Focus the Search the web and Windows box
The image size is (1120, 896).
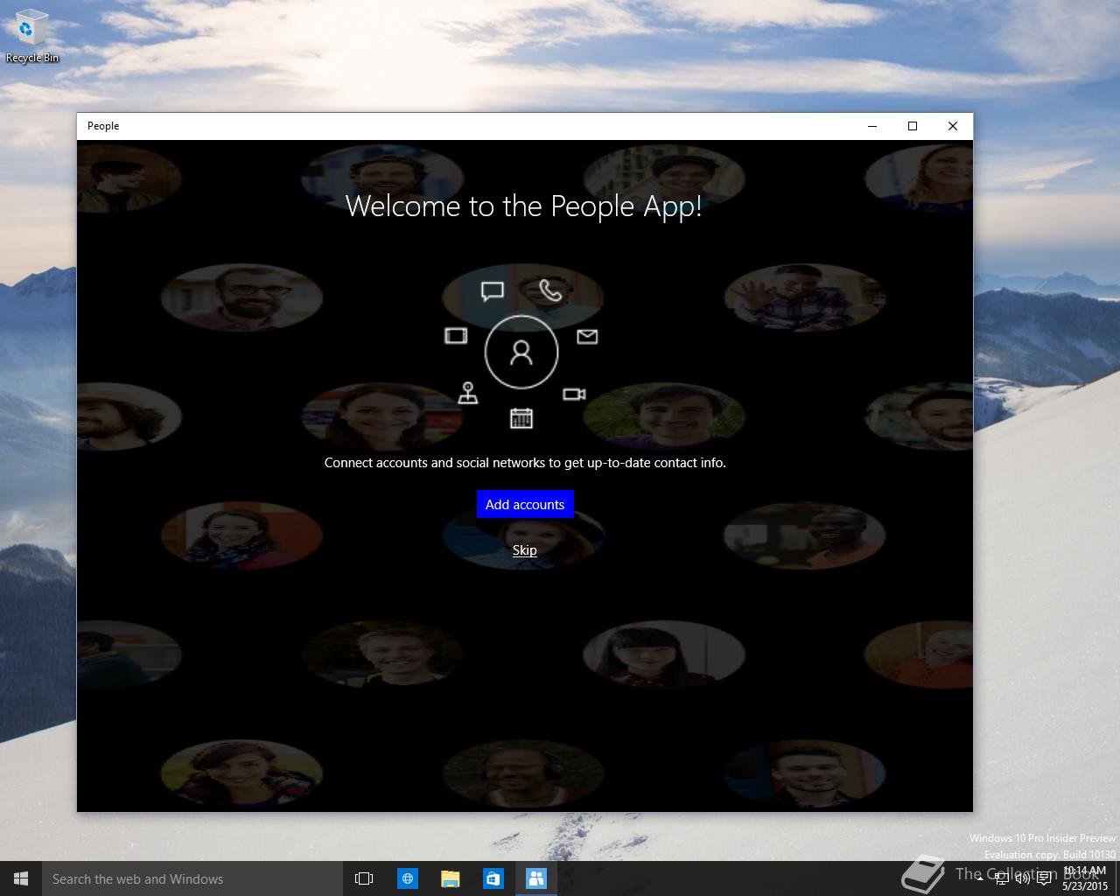(192, 878)
